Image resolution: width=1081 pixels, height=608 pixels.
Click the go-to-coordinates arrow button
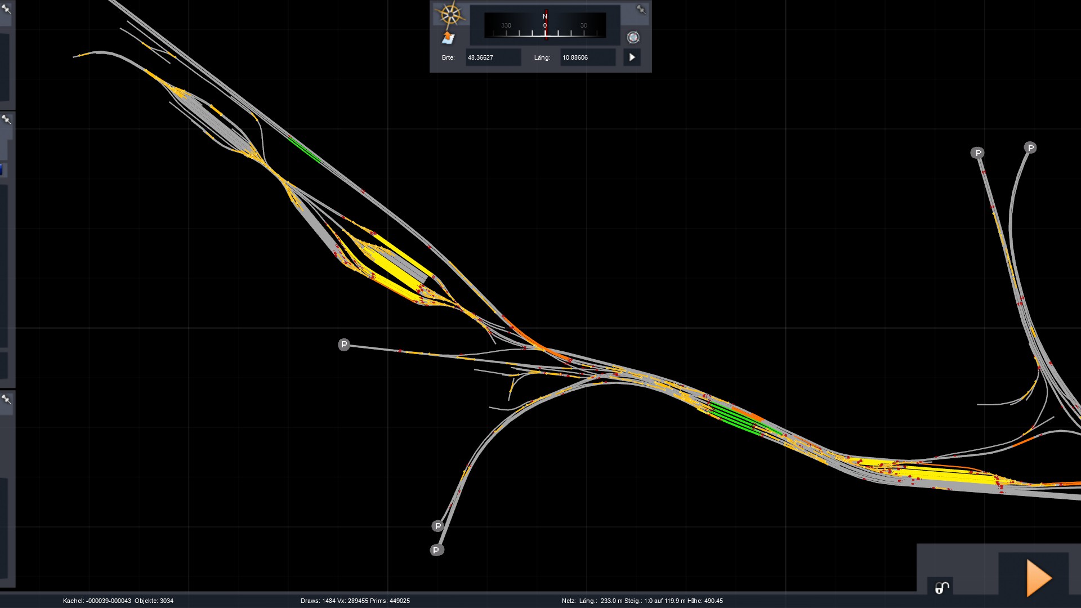click(632, 57)
